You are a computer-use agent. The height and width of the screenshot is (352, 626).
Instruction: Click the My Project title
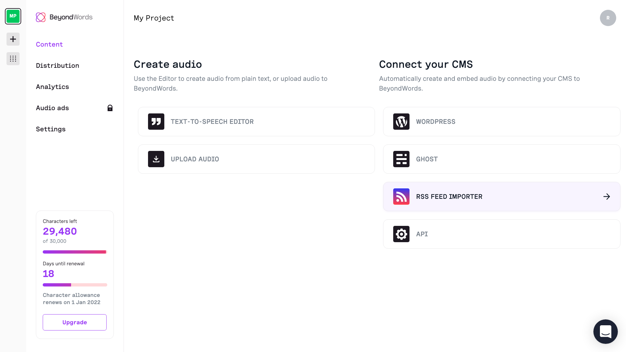pos(154,18)
